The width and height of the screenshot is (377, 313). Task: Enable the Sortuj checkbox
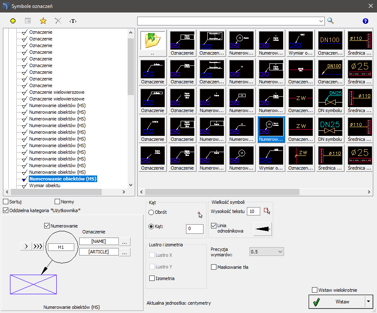(x=6, y=202)
